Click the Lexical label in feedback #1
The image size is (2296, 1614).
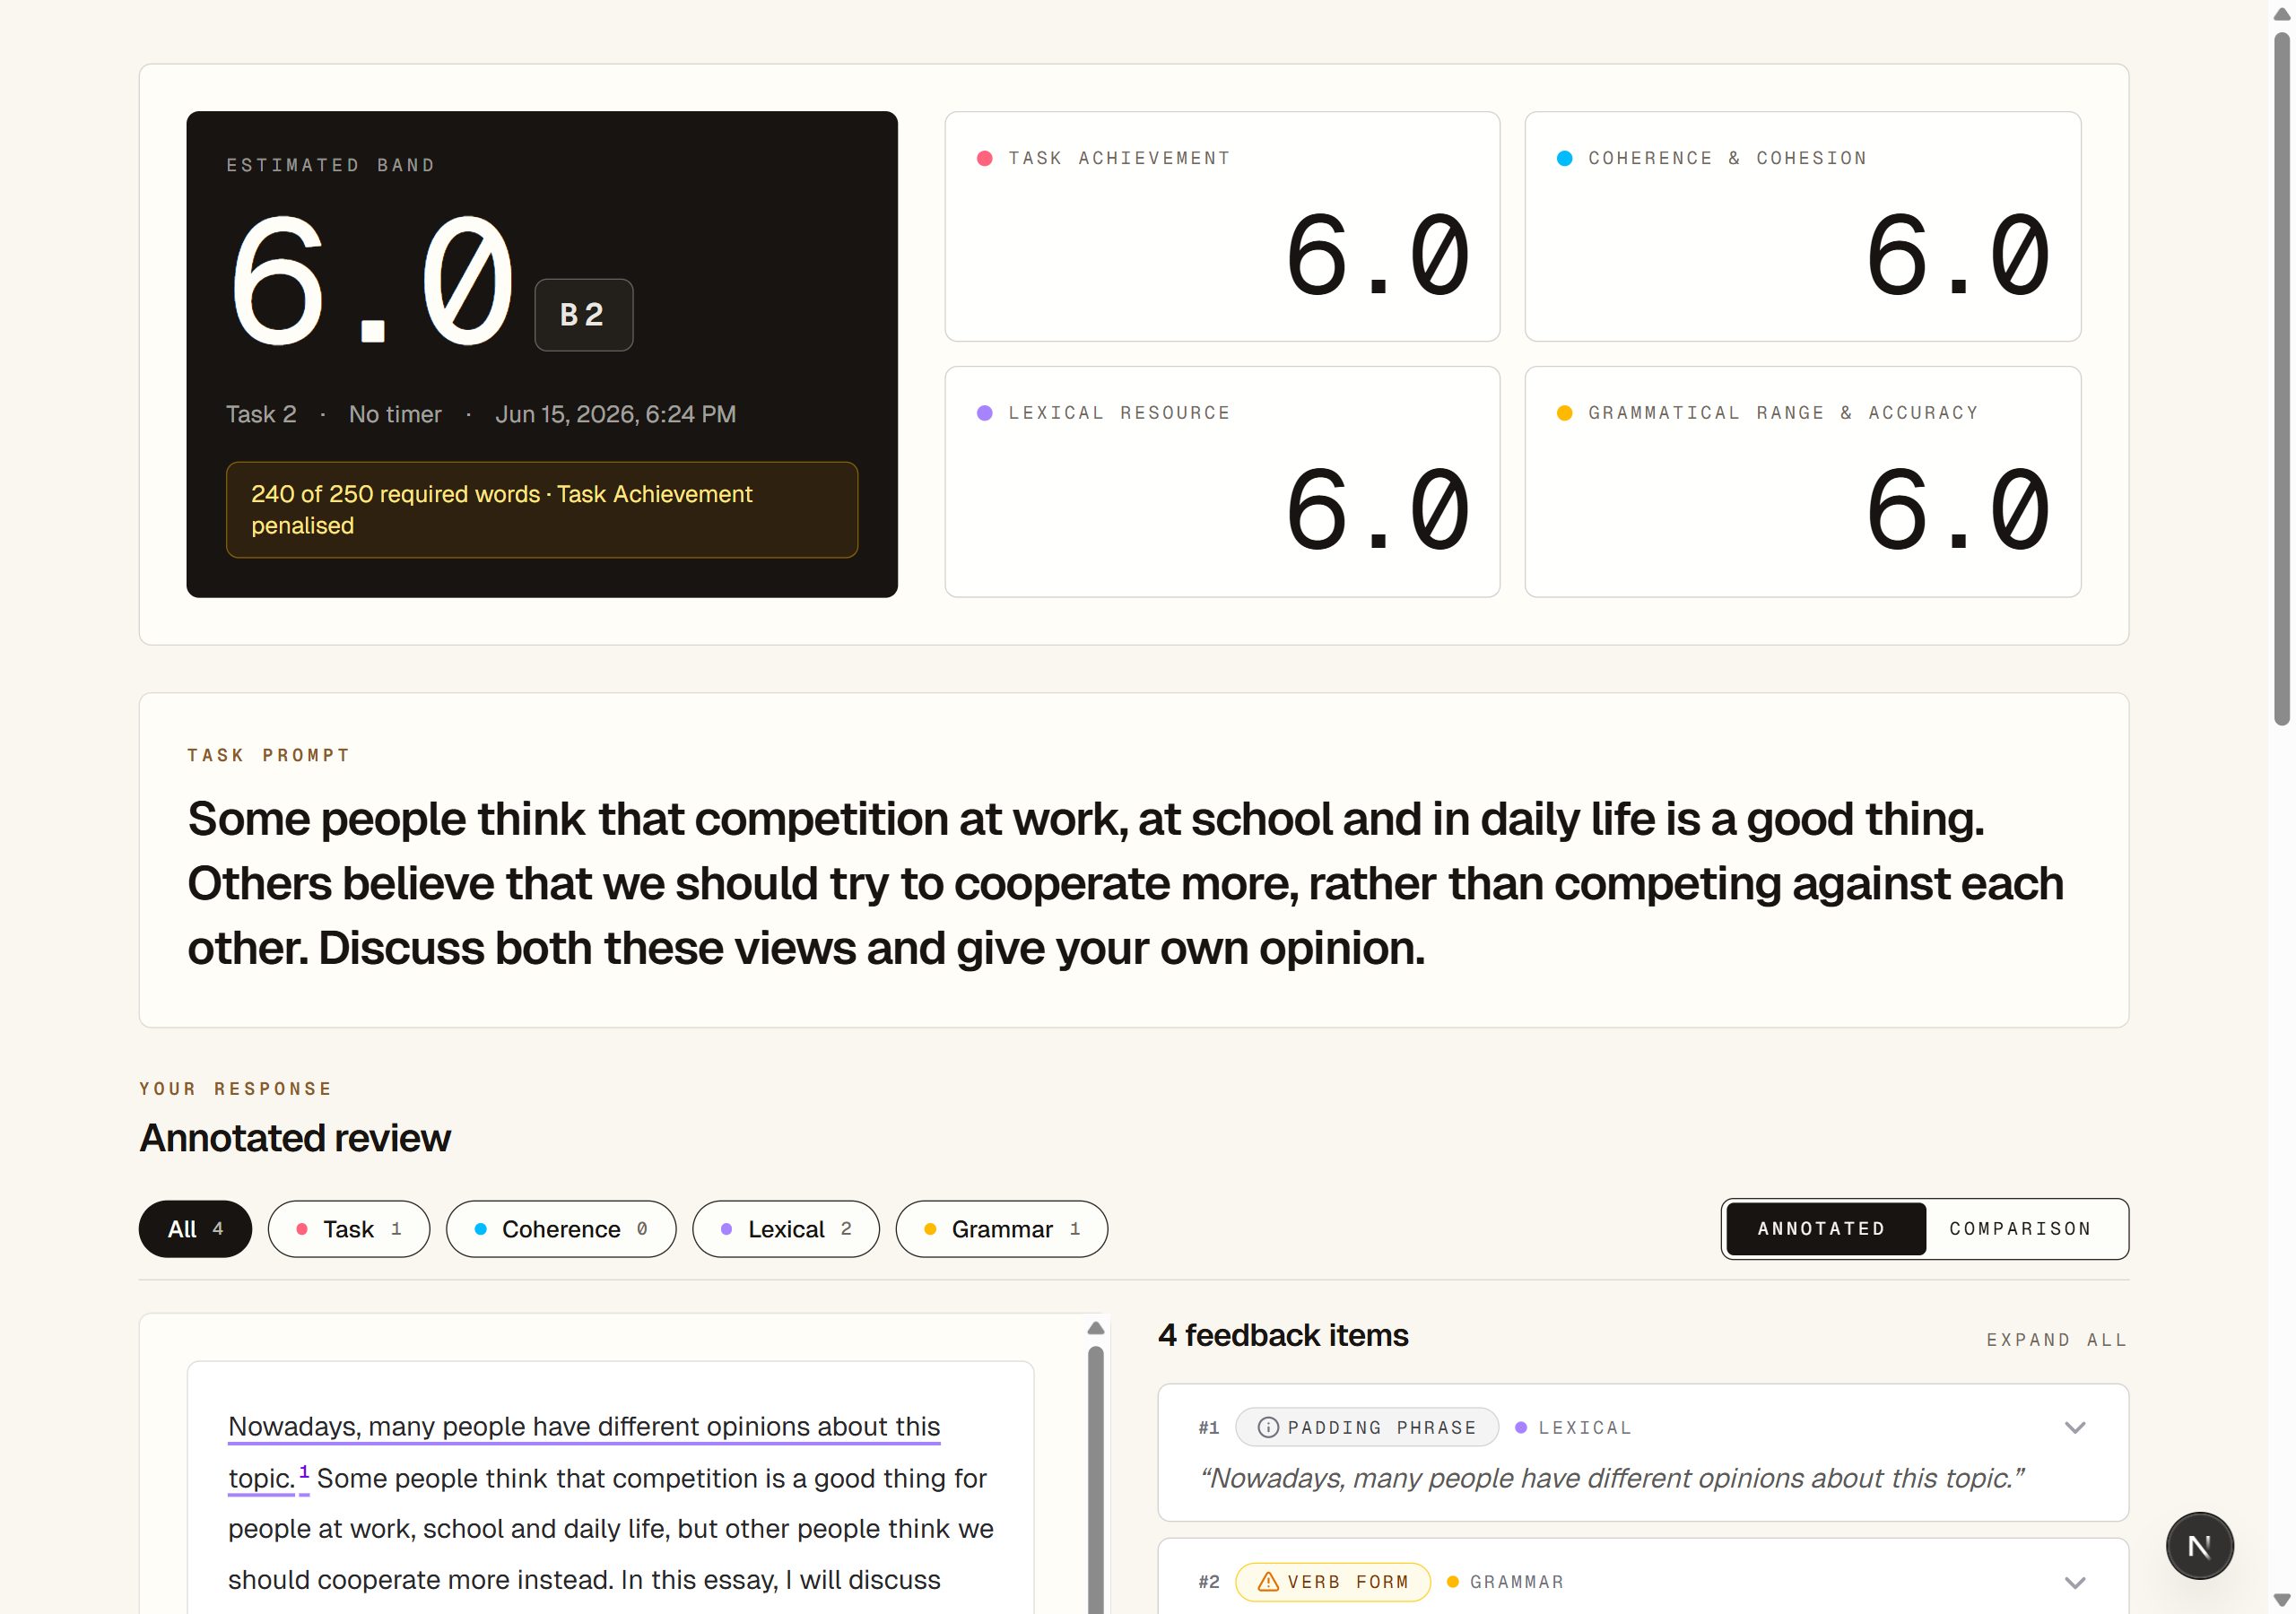pyautogui.click(x=1584, y=1427)
